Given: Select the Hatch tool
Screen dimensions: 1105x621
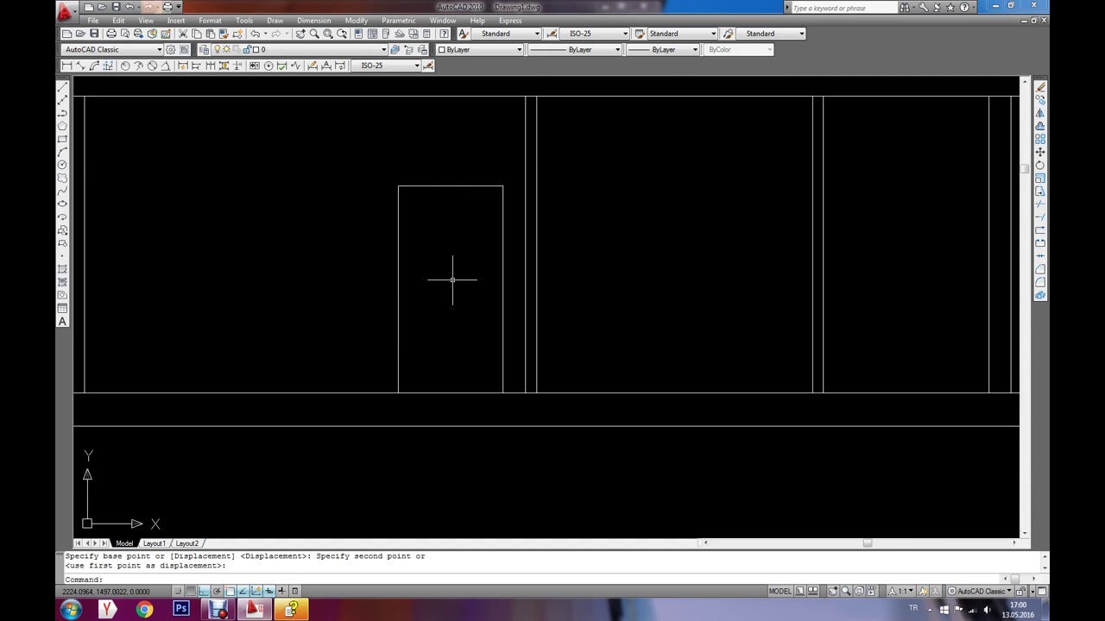Looking at the screenshot, I should 62,269.
